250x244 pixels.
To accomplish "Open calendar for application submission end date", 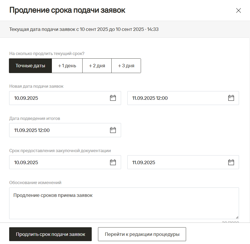I will 231,98.
